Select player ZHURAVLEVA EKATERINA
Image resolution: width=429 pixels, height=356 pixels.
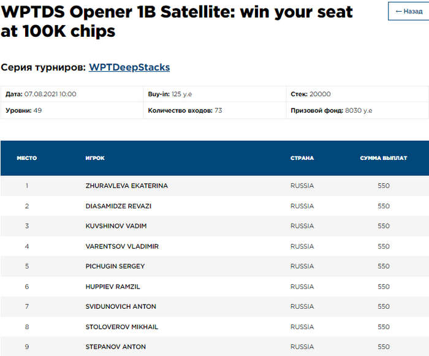pos(127,186)
